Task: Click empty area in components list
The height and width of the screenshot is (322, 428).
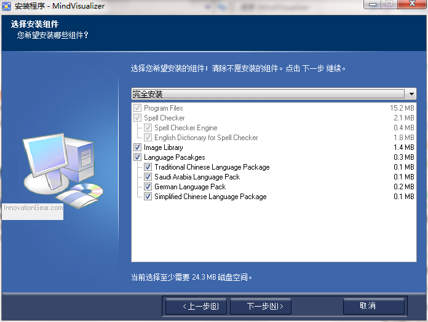Action: tap(274, 234)
